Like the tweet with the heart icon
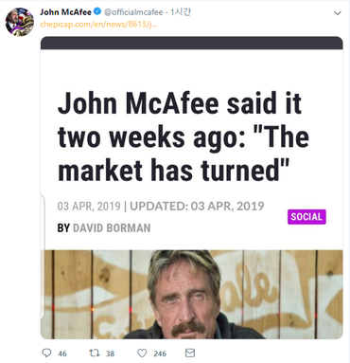350x363 pixels. tap(142, 353)
